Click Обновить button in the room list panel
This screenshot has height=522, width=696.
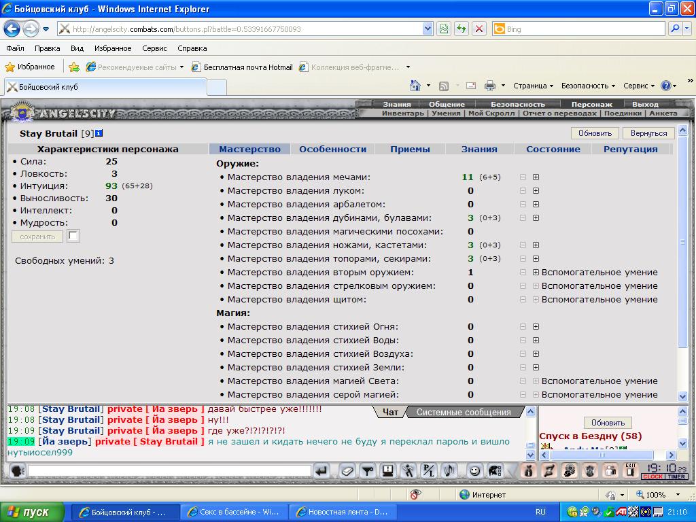click(x=608, y=423)
